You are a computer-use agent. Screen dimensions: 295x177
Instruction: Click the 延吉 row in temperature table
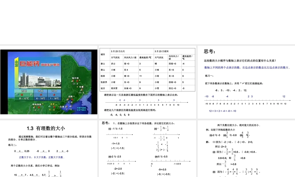pos(147,88)
